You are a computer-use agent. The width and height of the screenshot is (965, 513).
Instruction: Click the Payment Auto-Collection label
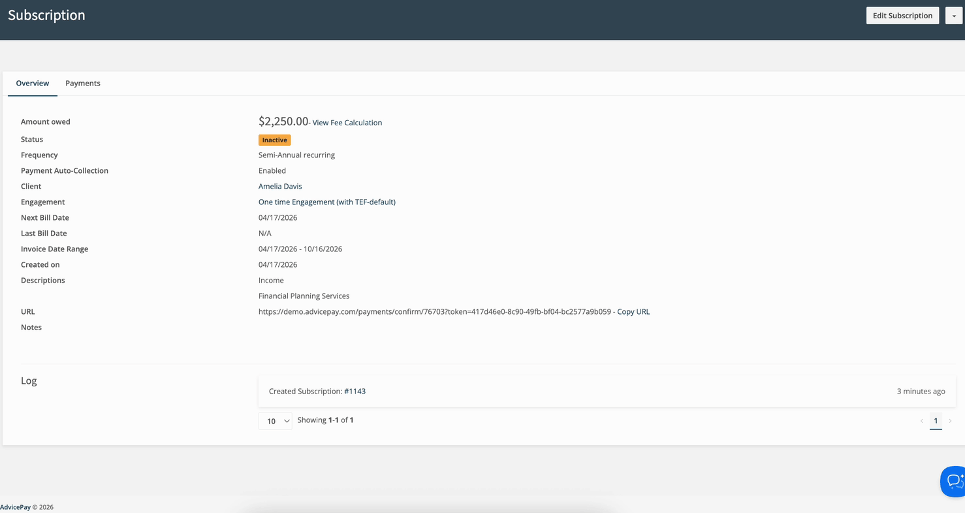[65, 170]
